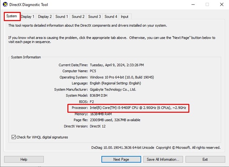Maximize the DirectX Diagnostic Tool window
This screenshot has height=167, width=229.
(207, 5)
